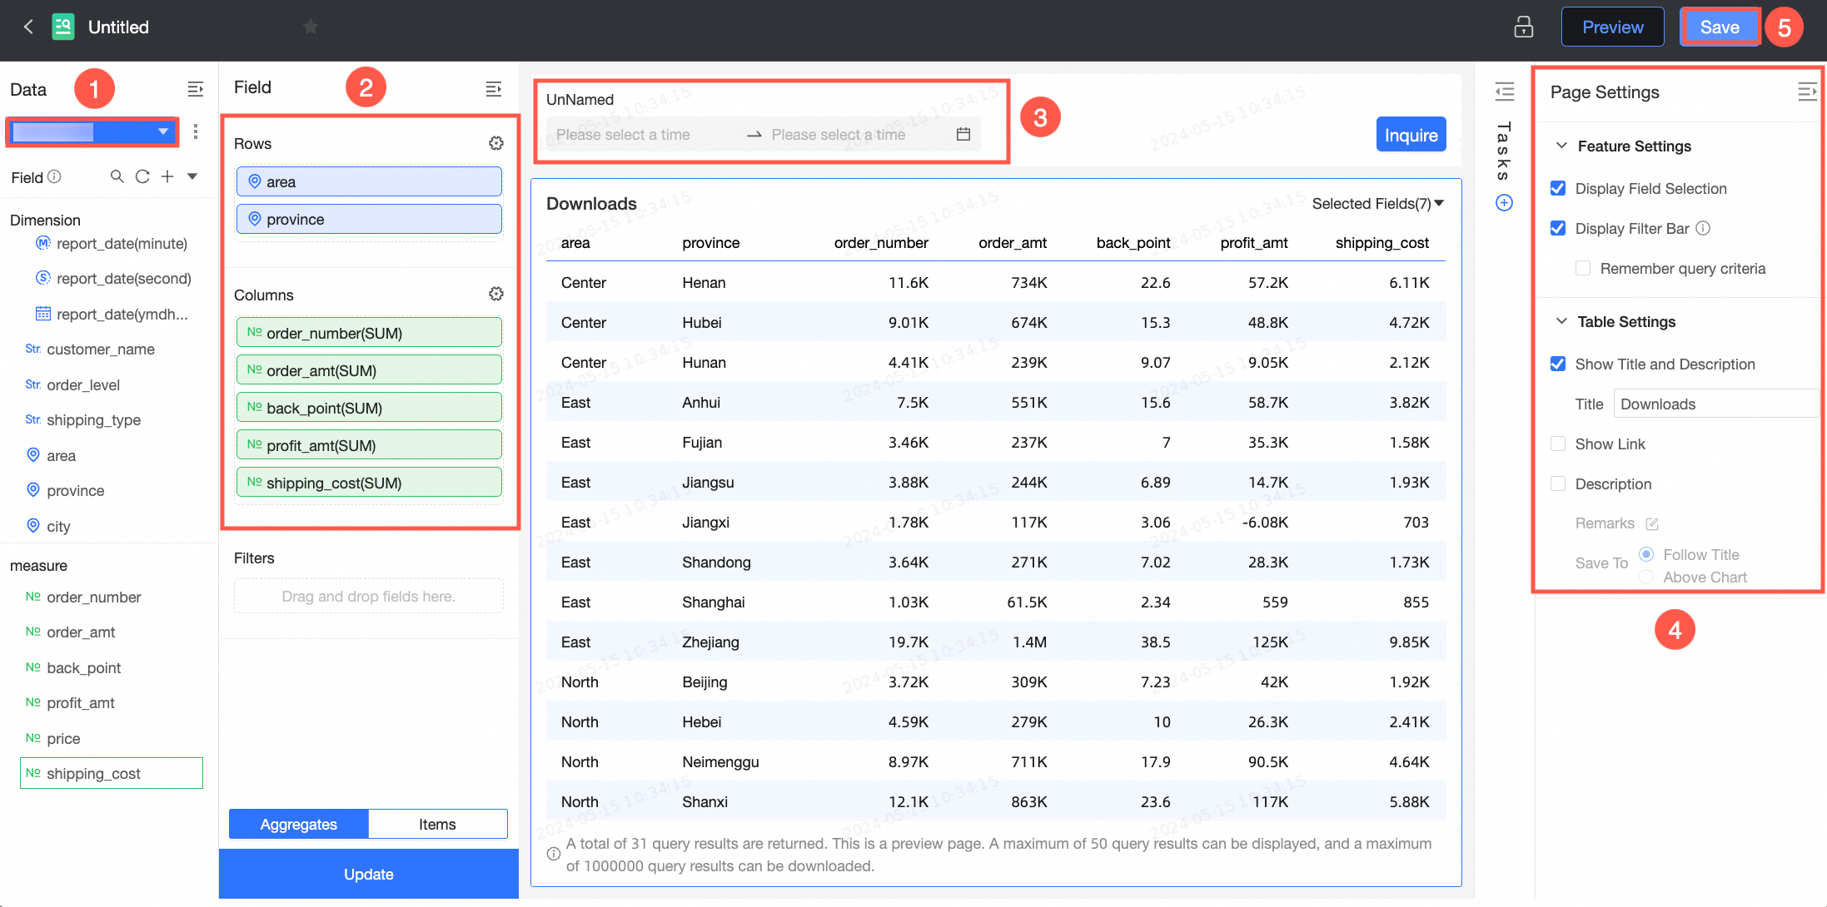Click the Inquire button

pyautogui.click(x=1411, y=135)
